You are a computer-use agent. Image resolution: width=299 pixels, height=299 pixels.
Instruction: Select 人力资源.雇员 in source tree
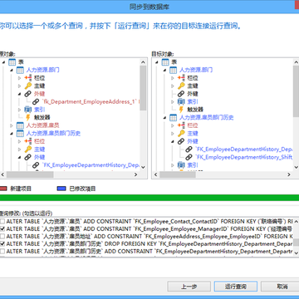click(42, 125)
